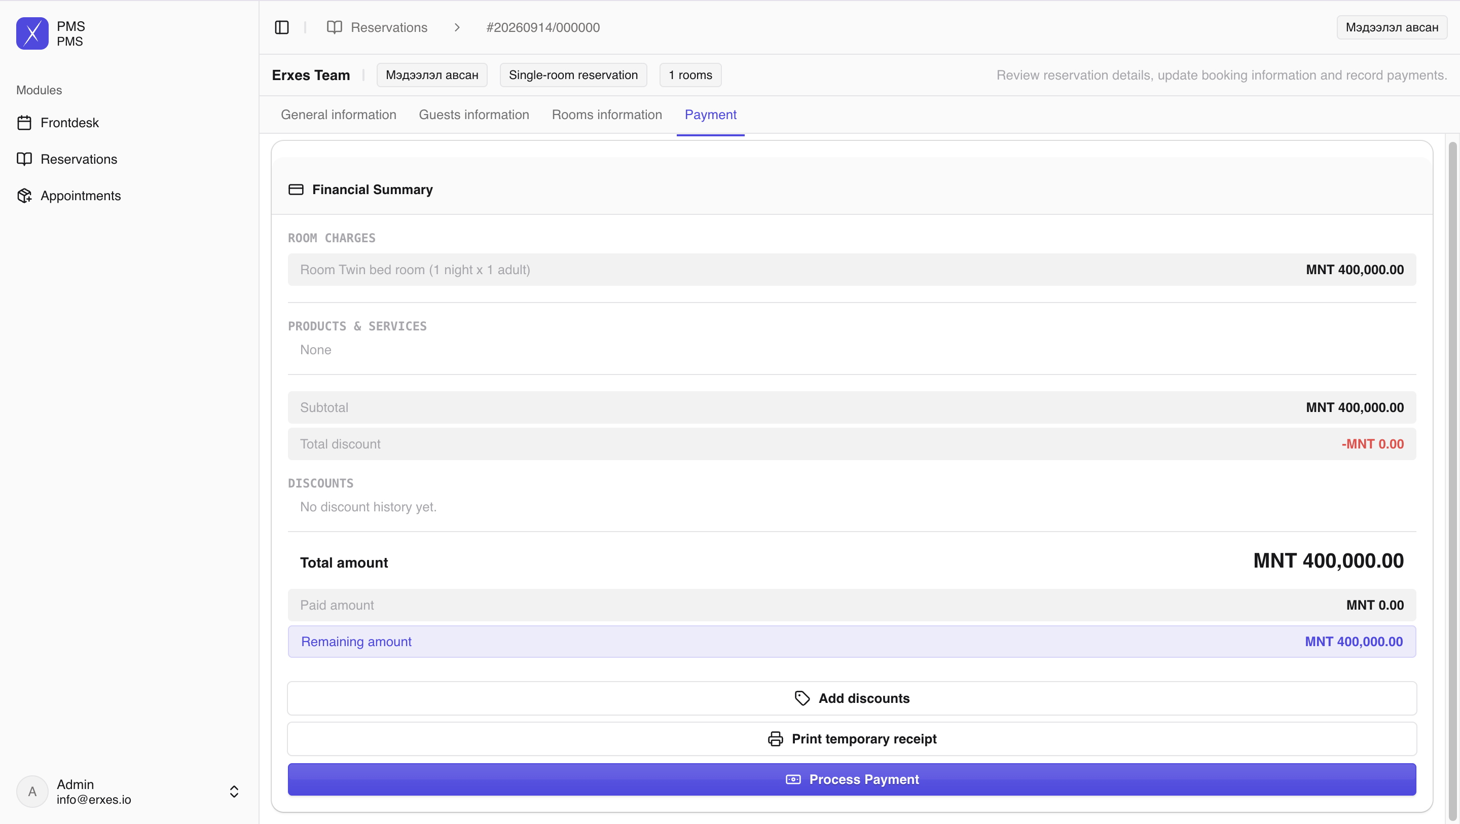Click the Erxes Team title
The image size is (1460, 824).
pos(311,75)
